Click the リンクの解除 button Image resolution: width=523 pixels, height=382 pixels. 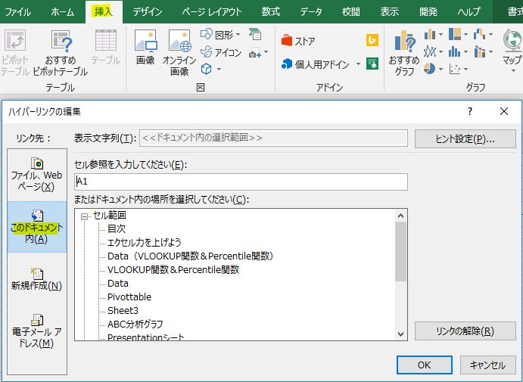[x=465, y=331]
